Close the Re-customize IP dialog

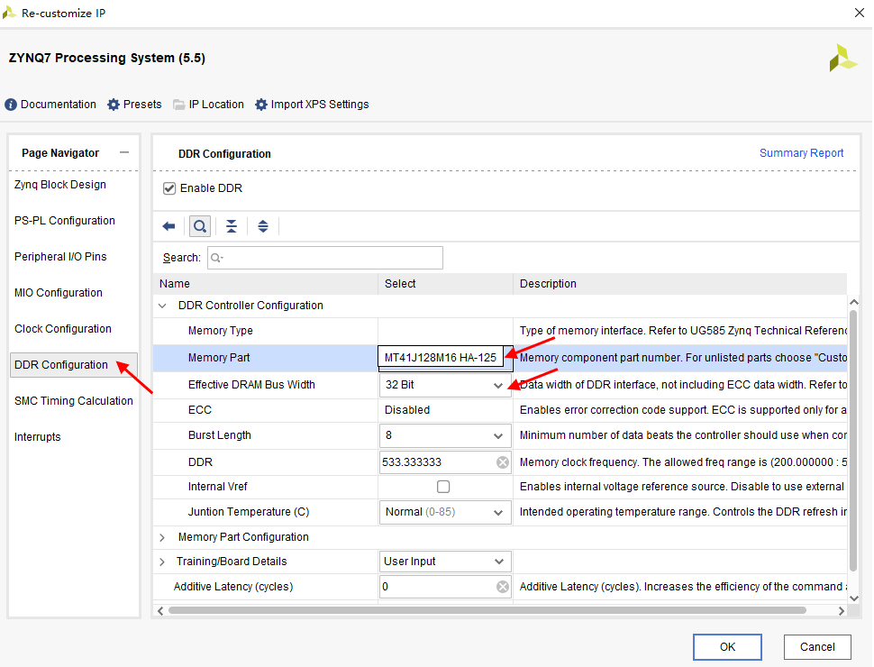point(860,13)
